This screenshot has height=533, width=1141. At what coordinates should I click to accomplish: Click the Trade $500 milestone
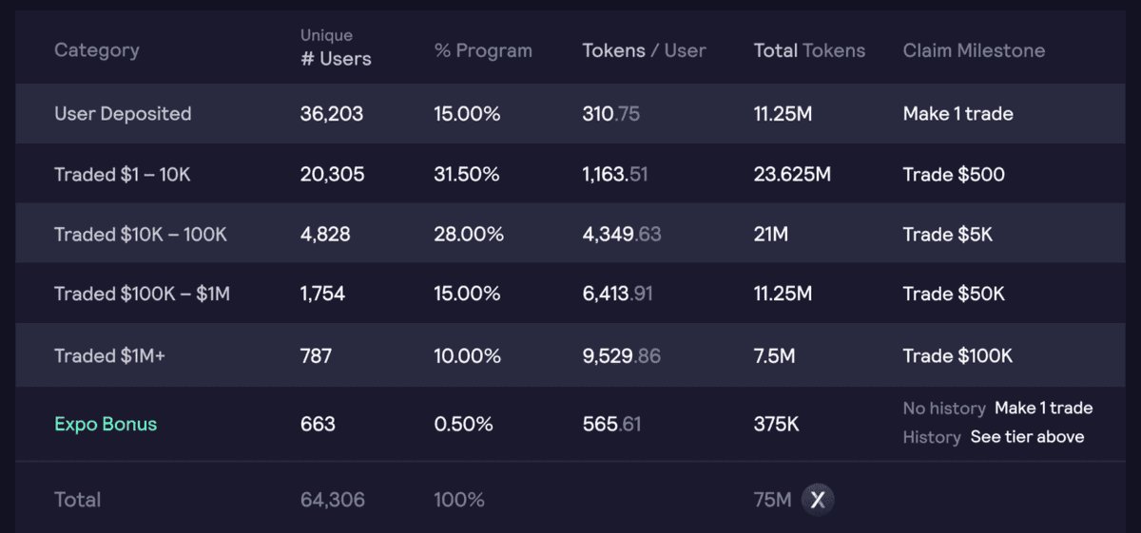pos(954,175)
